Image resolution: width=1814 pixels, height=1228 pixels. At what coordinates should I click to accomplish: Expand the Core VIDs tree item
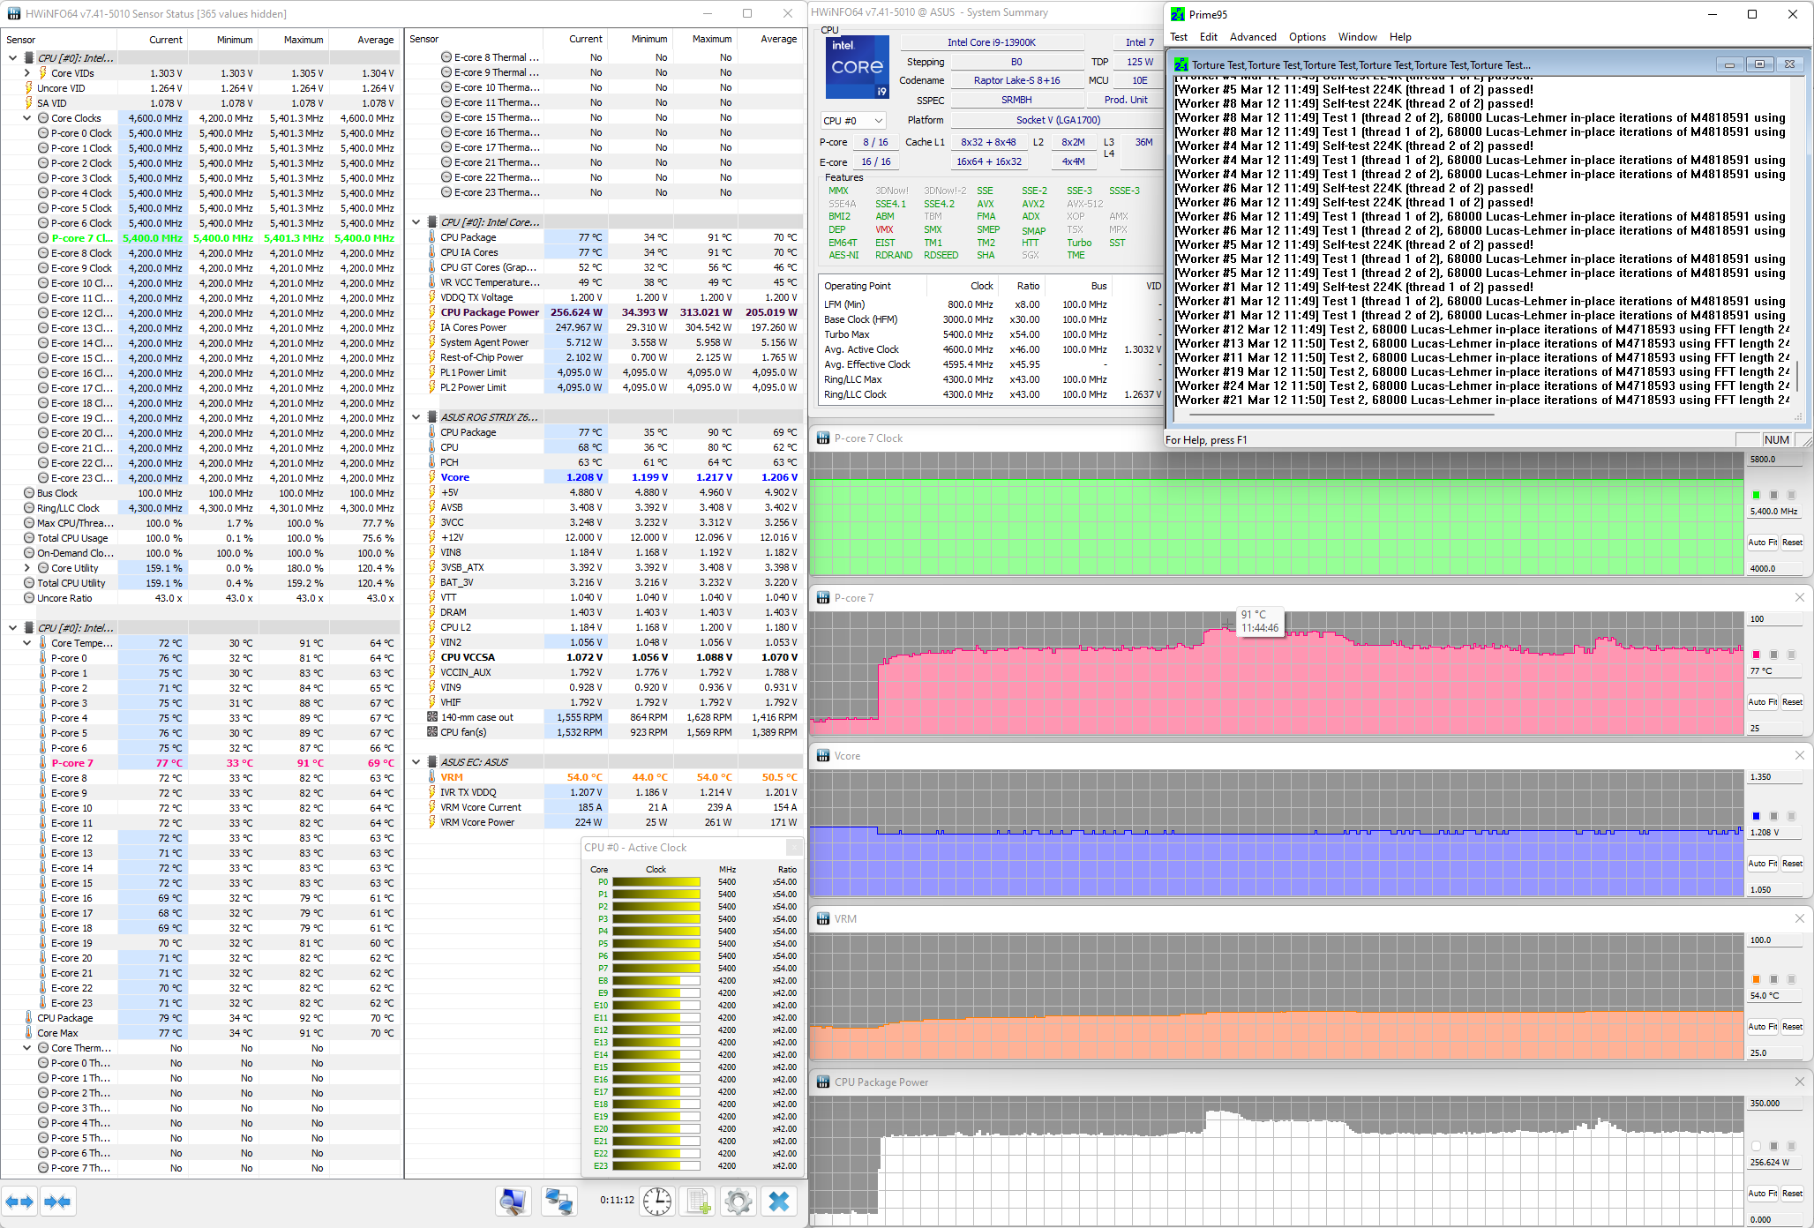point(27,73)
